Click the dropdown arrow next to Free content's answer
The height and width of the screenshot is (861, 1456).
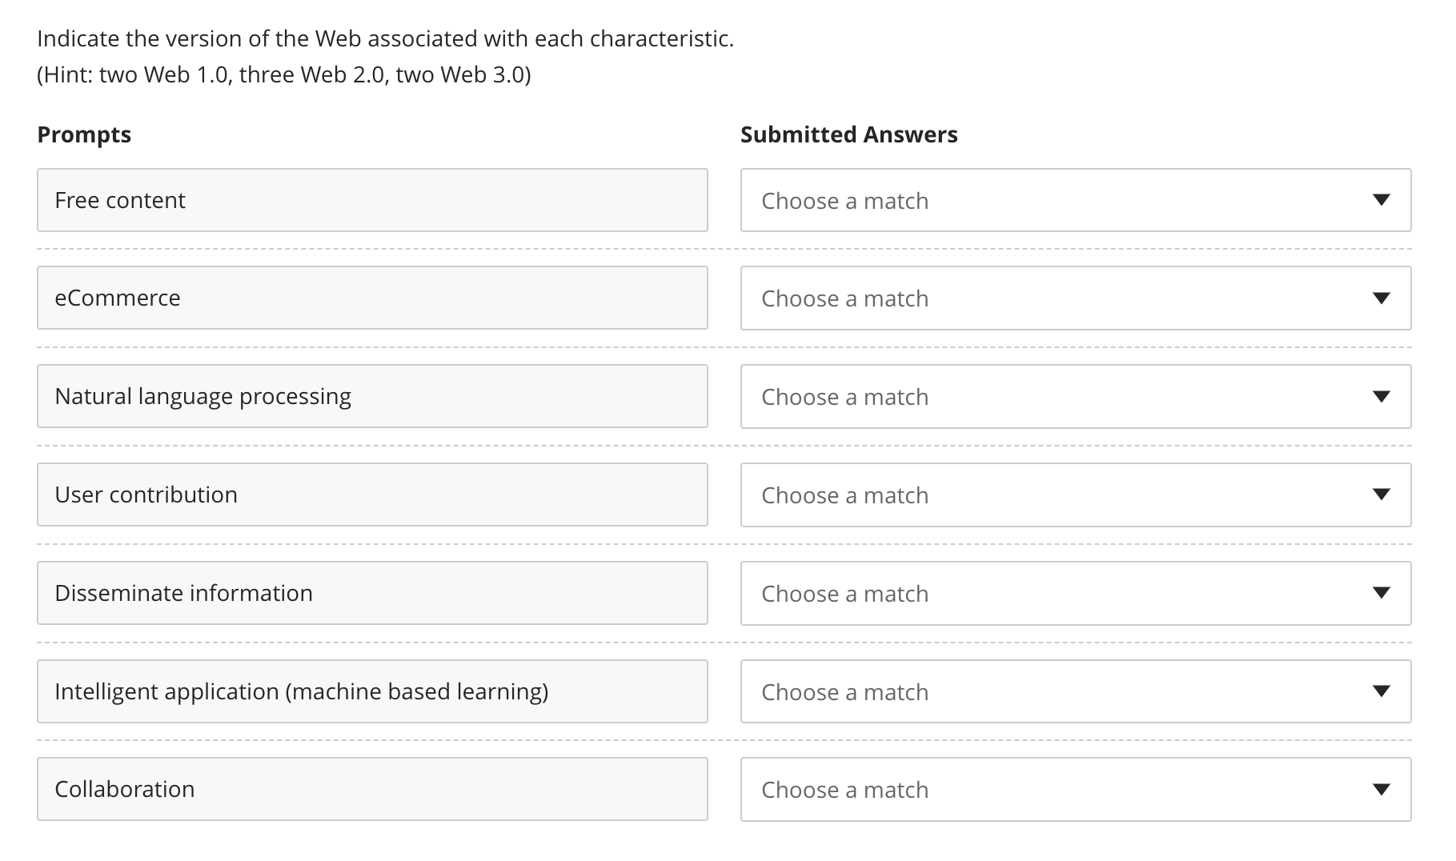click(1382, 201)
